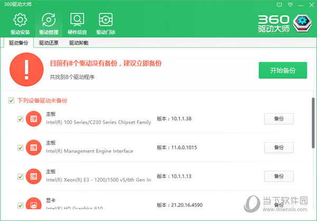Viewport: 317px width, 221px height.
Task: Click the Management Engine Interface motherboard icon
Action: click(34, 147)
